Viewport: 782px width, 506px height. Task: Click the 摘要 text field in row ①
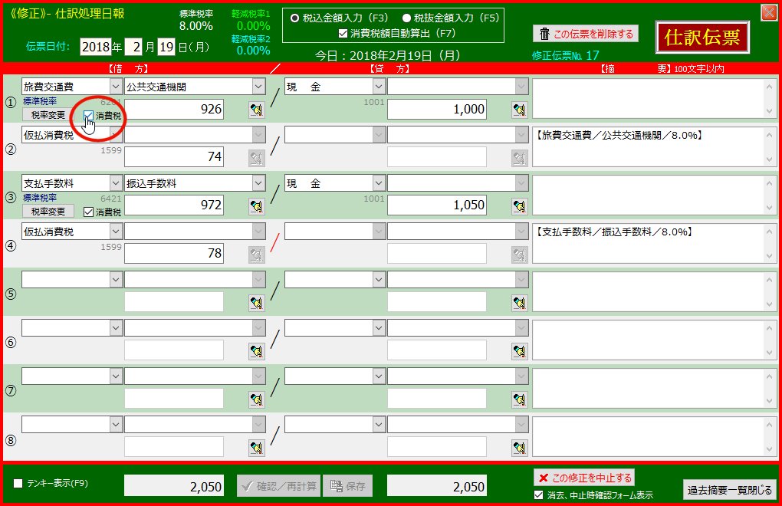click(x=648, y=98)
